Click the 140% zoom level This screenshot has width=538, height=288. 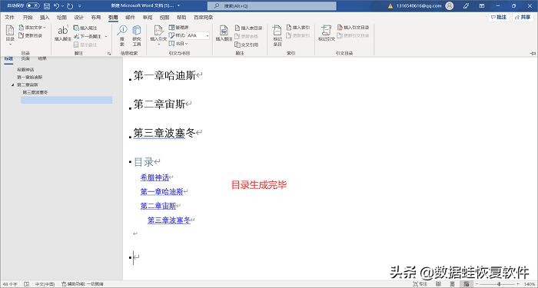[x=529, y=284]
